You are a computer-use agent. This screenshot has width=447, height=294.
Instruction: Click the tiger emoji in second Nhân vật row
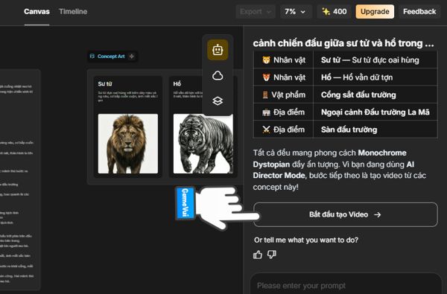(x=266, y=77)
